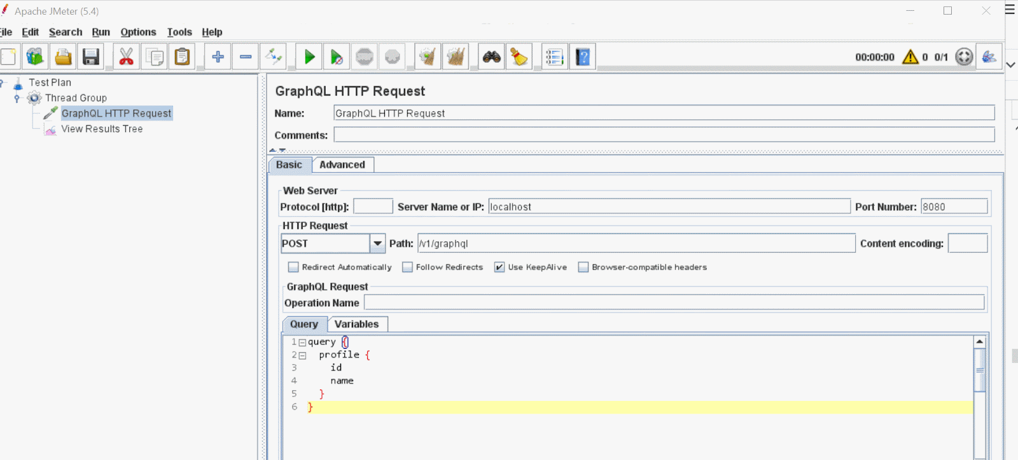Click the chevron right of the toolbar

(x=1010, y=65)
